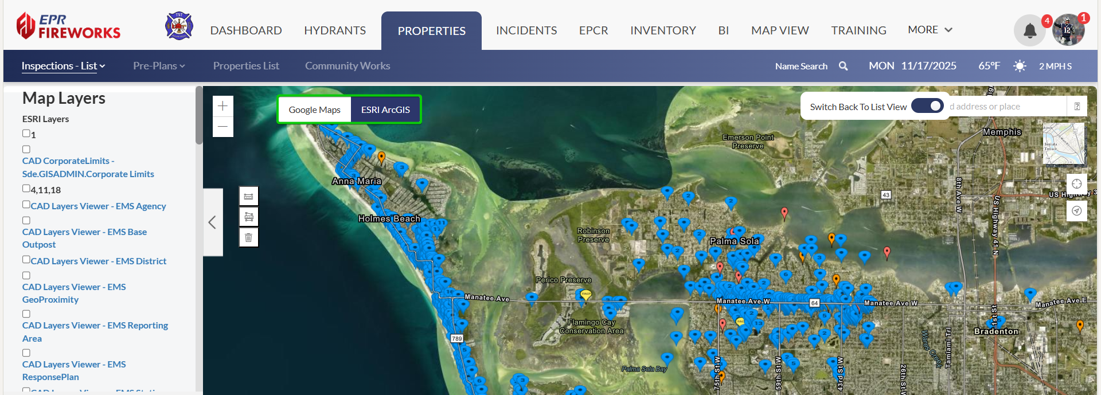Image resolution: width=1101 pixels, height=395 pixels.
Task: Open the Community Works link
Action: [x=347, y=66]
